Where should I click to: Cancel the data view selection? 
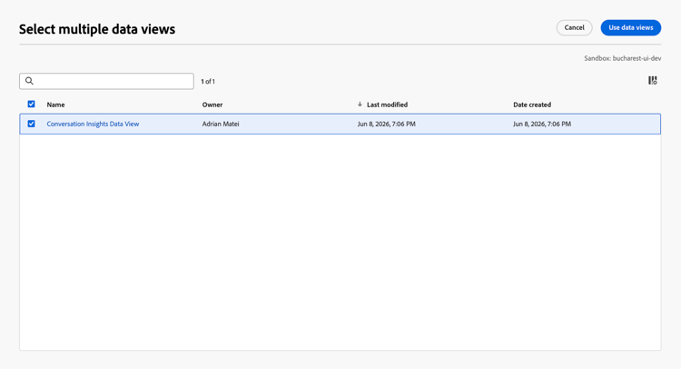pos(574,28)
